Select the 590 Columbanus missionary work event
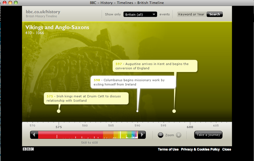 133,82
